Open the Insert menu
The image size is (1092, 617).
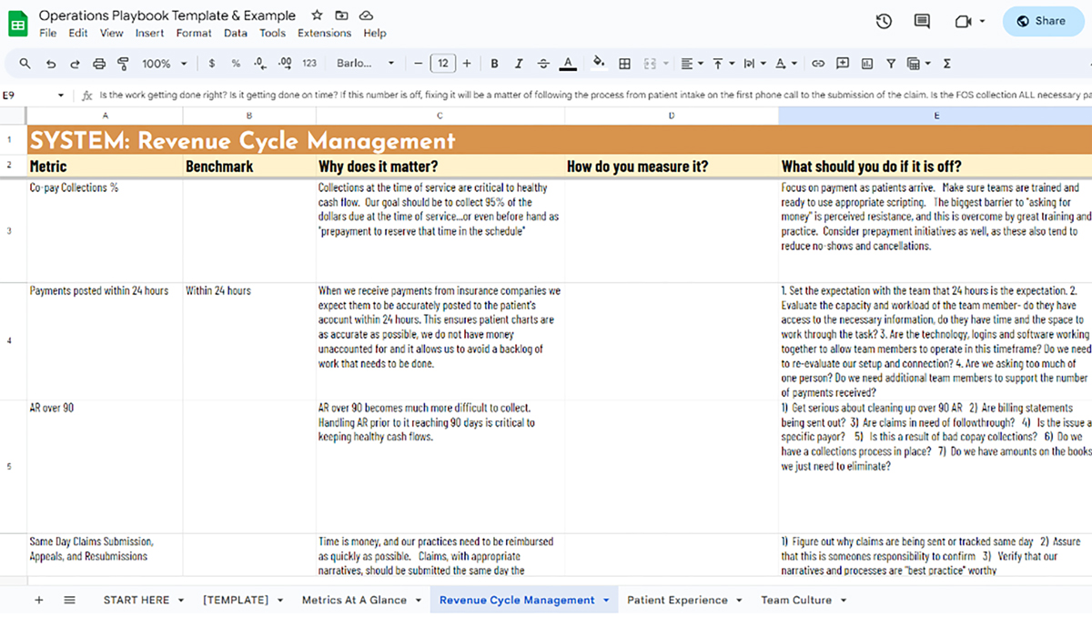click(149, 33)
